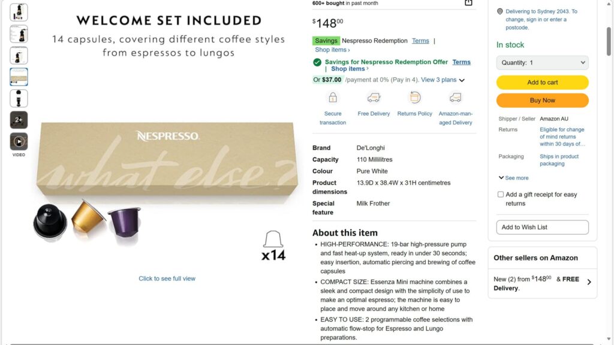Open the Click to see full view link
Viewport: 614px width, 345px height.
(167, 279)
